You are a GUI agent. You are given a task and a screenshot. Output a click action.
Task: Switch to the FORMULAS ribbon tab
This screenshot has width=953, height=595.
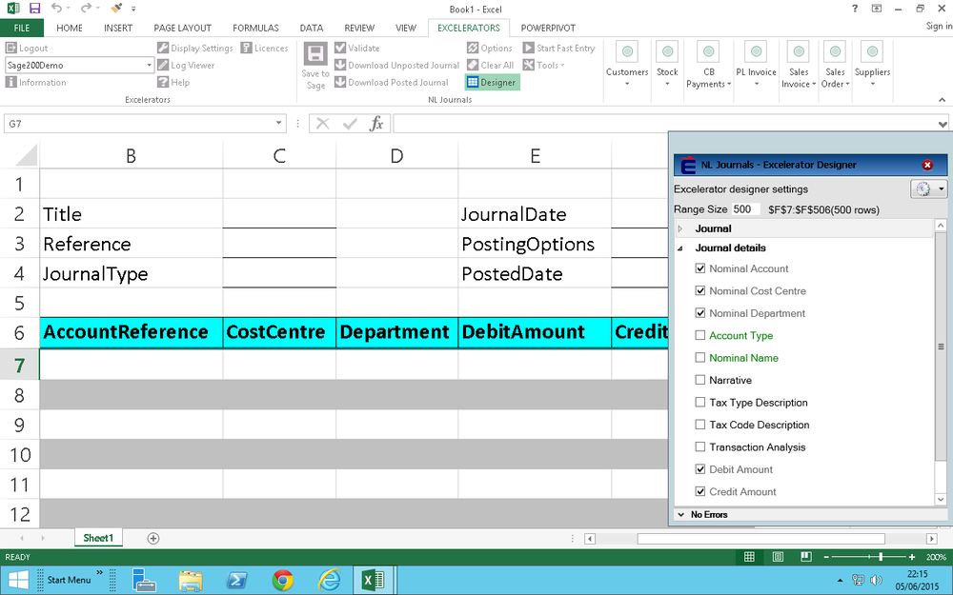[255, 28]
